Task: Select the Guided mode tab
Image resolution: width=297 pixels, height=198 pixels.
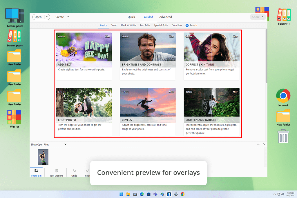Action: click(148, 17)
